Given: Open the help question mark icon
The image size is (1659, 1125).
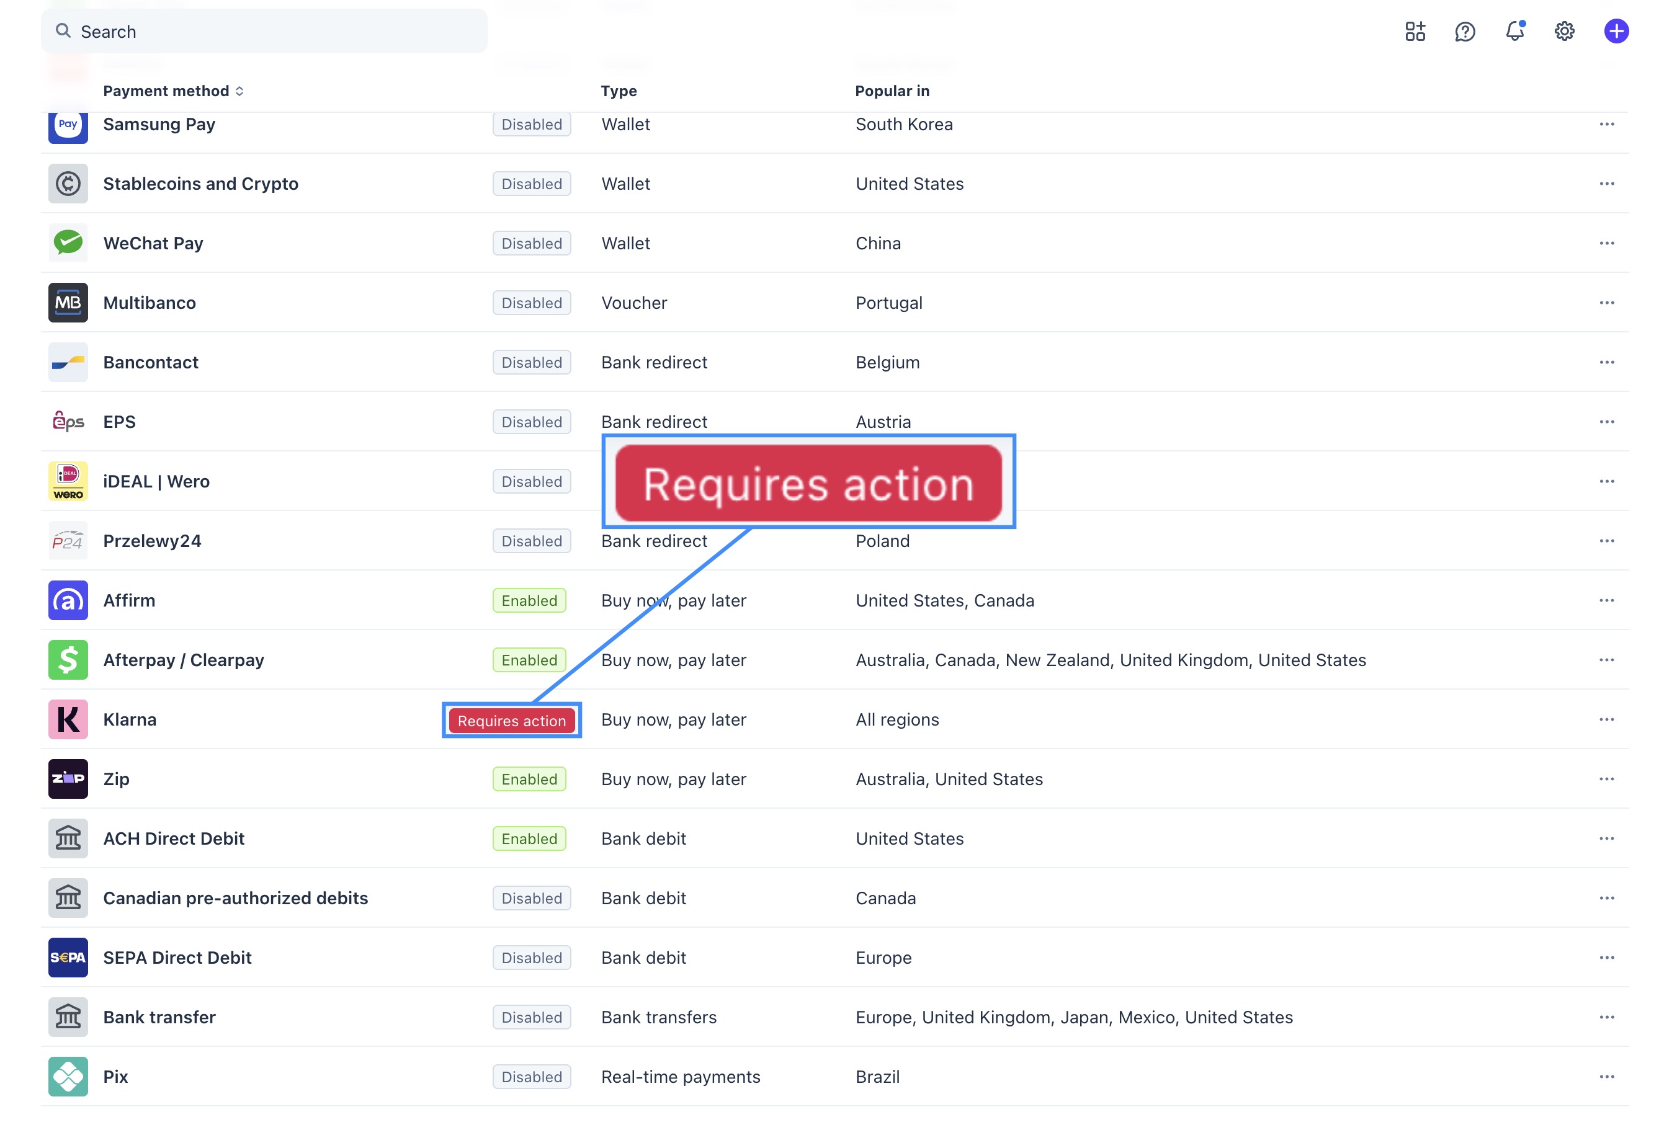Looking at the screenshot, I should [x=1464, y=32].
